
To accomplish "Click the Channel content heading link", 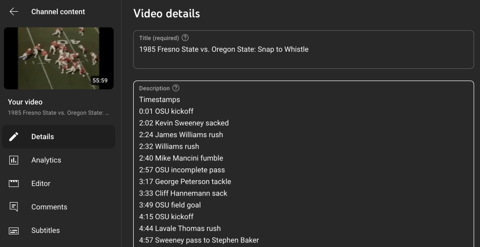I will [58, 12].
